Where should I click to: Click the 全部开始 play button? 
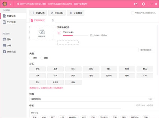click(57, 13)
